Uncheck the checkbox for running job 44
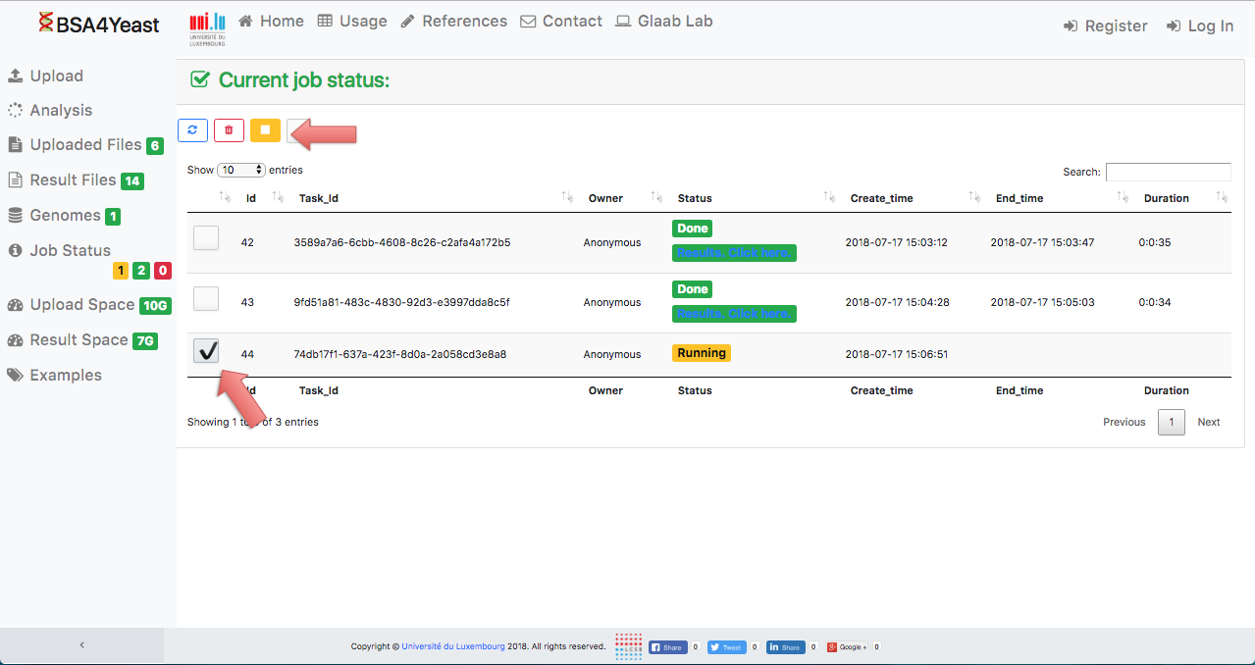The image size is (1255, 665). pos(206,351)
